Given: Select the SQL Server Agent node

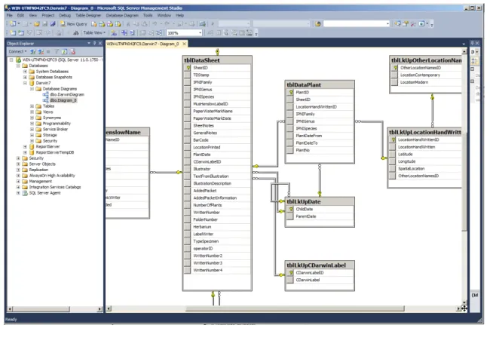Looking at the screenshot, I should point(44,193).
